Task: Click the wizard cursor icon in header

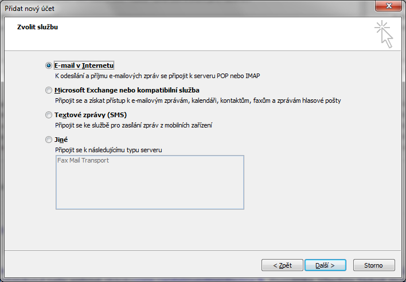Action: pos(384,34)
